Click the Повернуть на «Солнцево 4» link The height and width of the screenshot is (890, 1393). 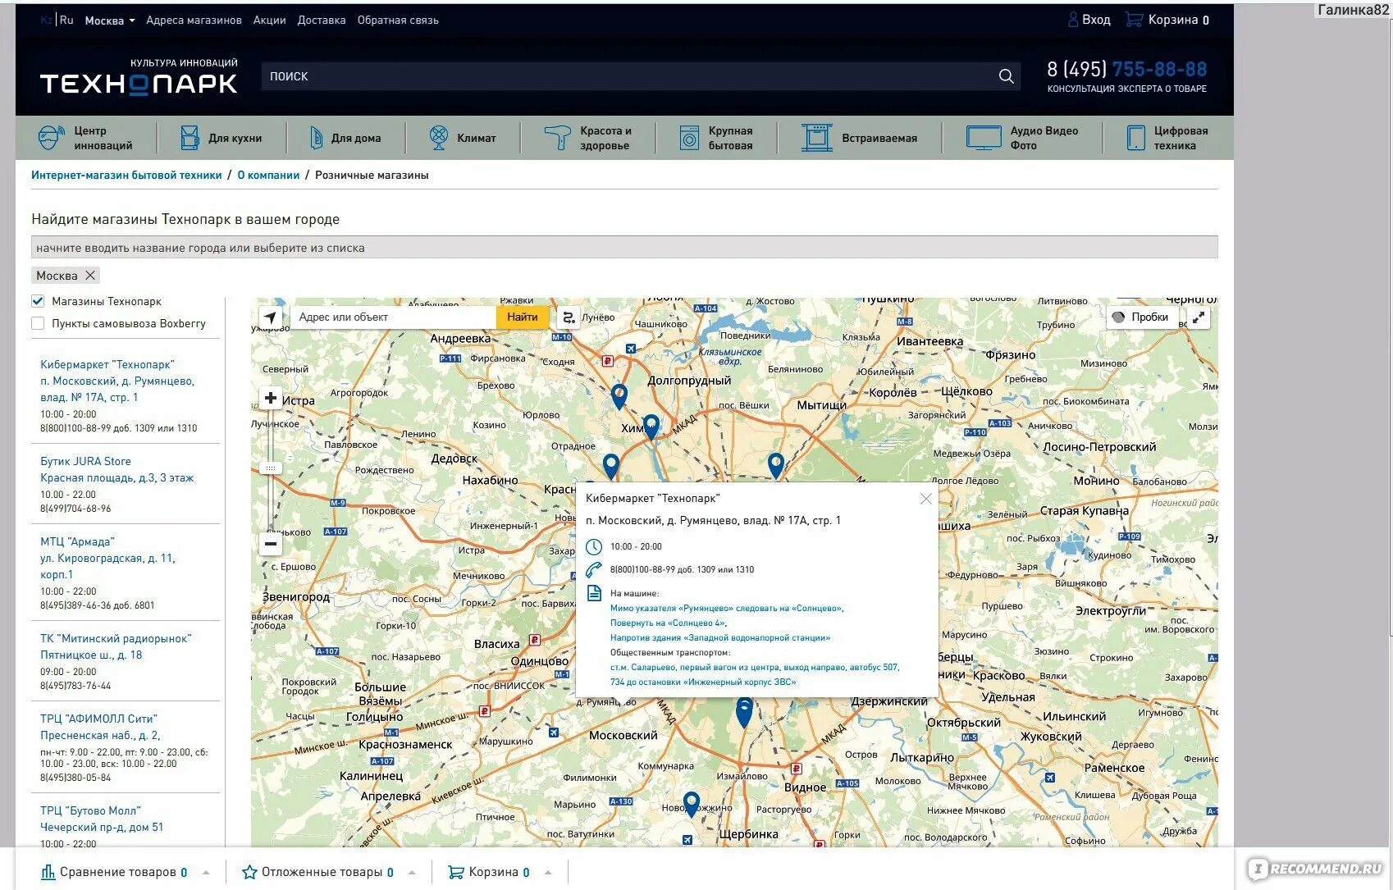tap(669, 623)
